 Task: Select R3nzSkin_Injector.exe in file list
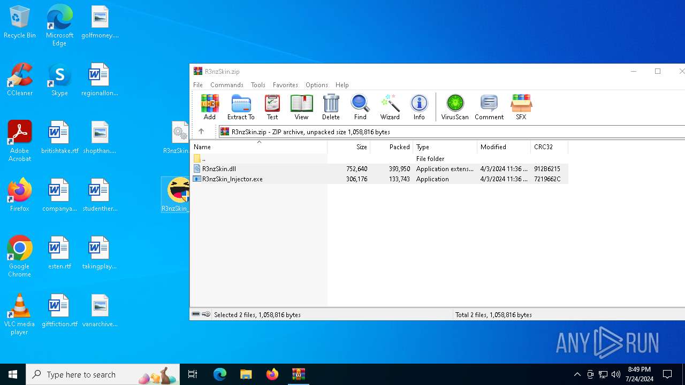pos(379,179)
